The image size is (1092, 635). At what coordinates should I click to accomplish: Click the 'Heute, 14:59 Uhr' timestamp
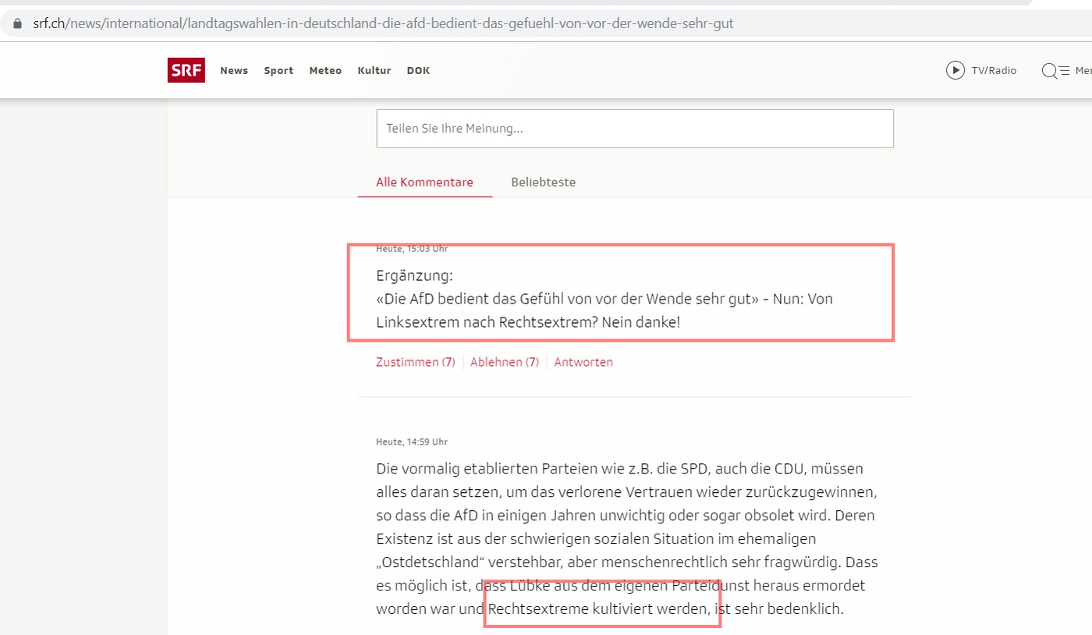pyautogui.click(x=411, y=442)
